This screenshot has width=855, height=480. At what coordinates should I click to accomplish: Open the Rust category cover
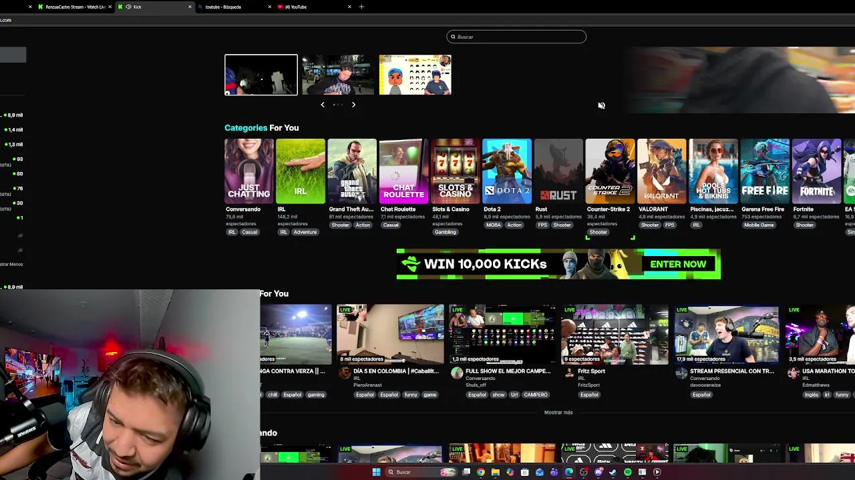coord(558,171)
